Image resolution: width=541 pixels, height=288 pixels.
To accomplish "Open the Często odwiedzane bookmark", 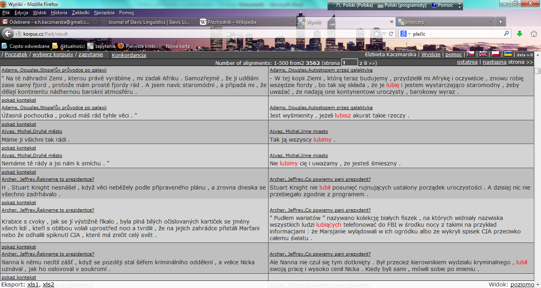I will point(26,46).
